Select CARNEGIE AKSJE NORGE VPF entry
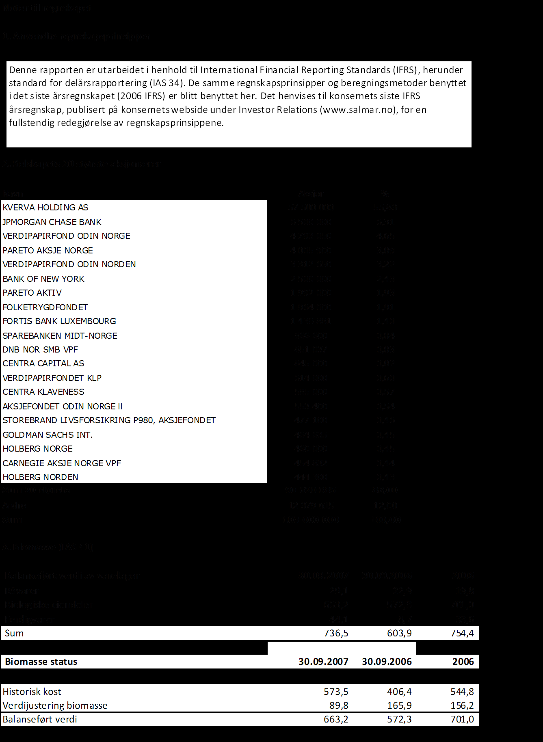The image size is (543, 742). click(x=62, y=463)
